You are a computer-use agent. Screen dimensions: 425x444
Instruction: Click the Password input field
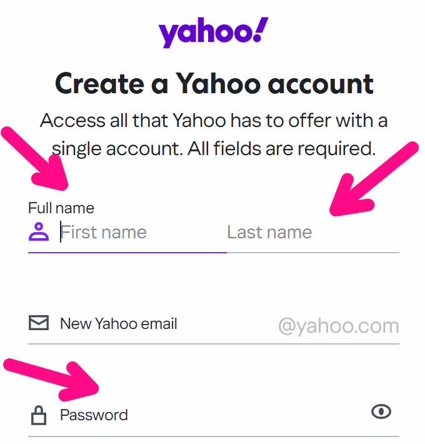tap(206, 415)
